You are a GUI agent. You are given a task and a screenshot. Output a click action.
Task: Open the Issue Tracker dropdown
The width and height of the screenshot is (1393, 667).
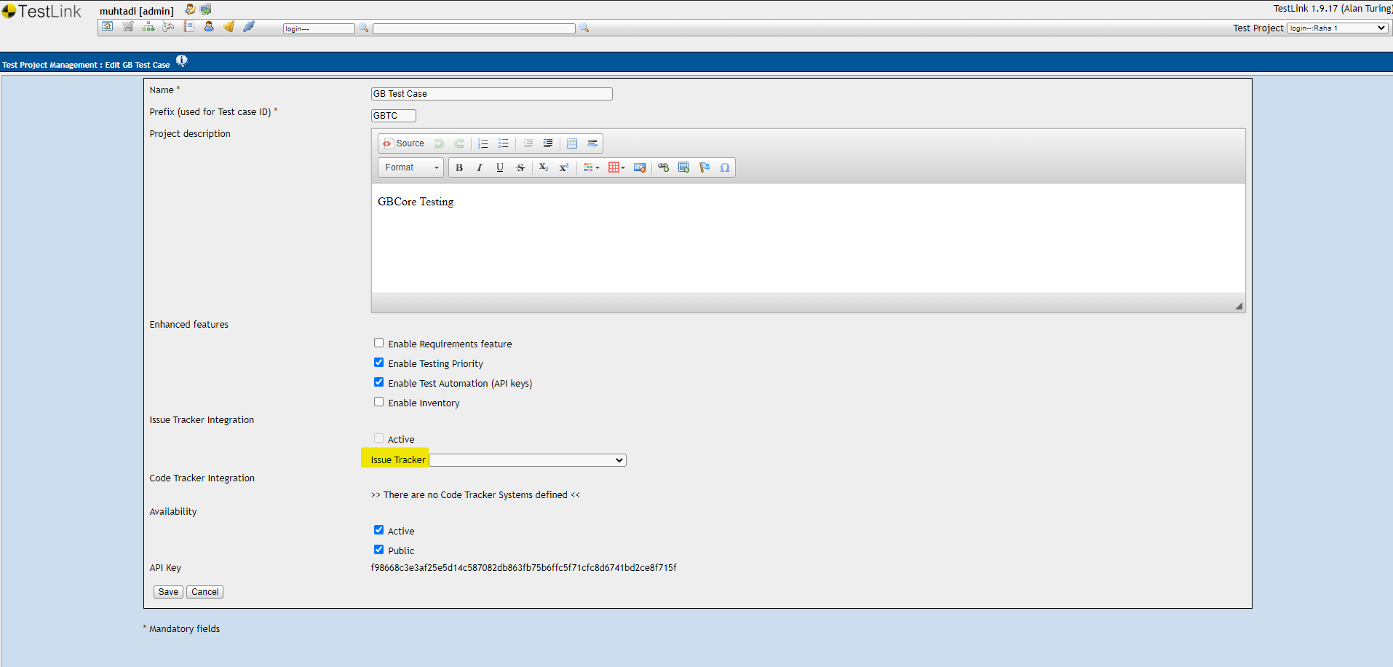(x=527, y=459)
